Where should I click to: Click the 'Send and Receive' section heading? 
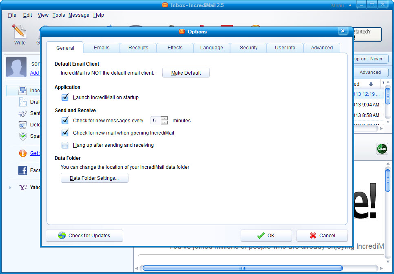75,110
